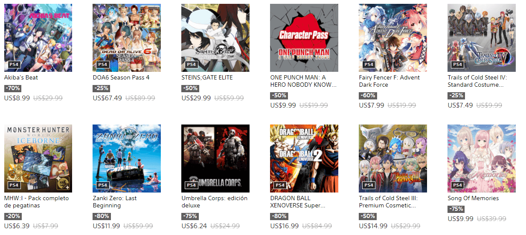Select the US$9.99 price of Song Of Memories
Screen dimensions: 526x235
[x=460, y=219]
